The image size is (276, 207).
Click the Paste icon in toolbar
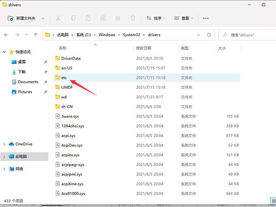[x=88, y=18]
